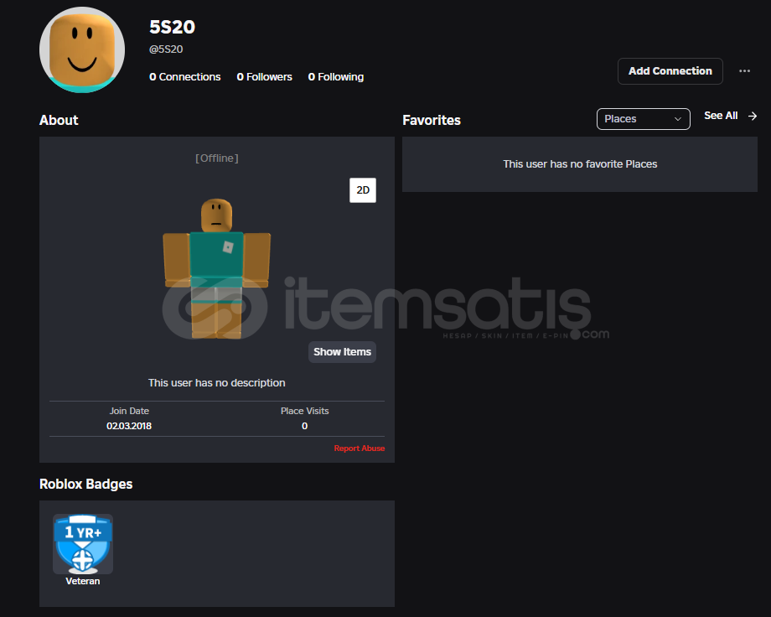Click the Add Connection button
Screen dimensions: 771x617
click(670, 71)
